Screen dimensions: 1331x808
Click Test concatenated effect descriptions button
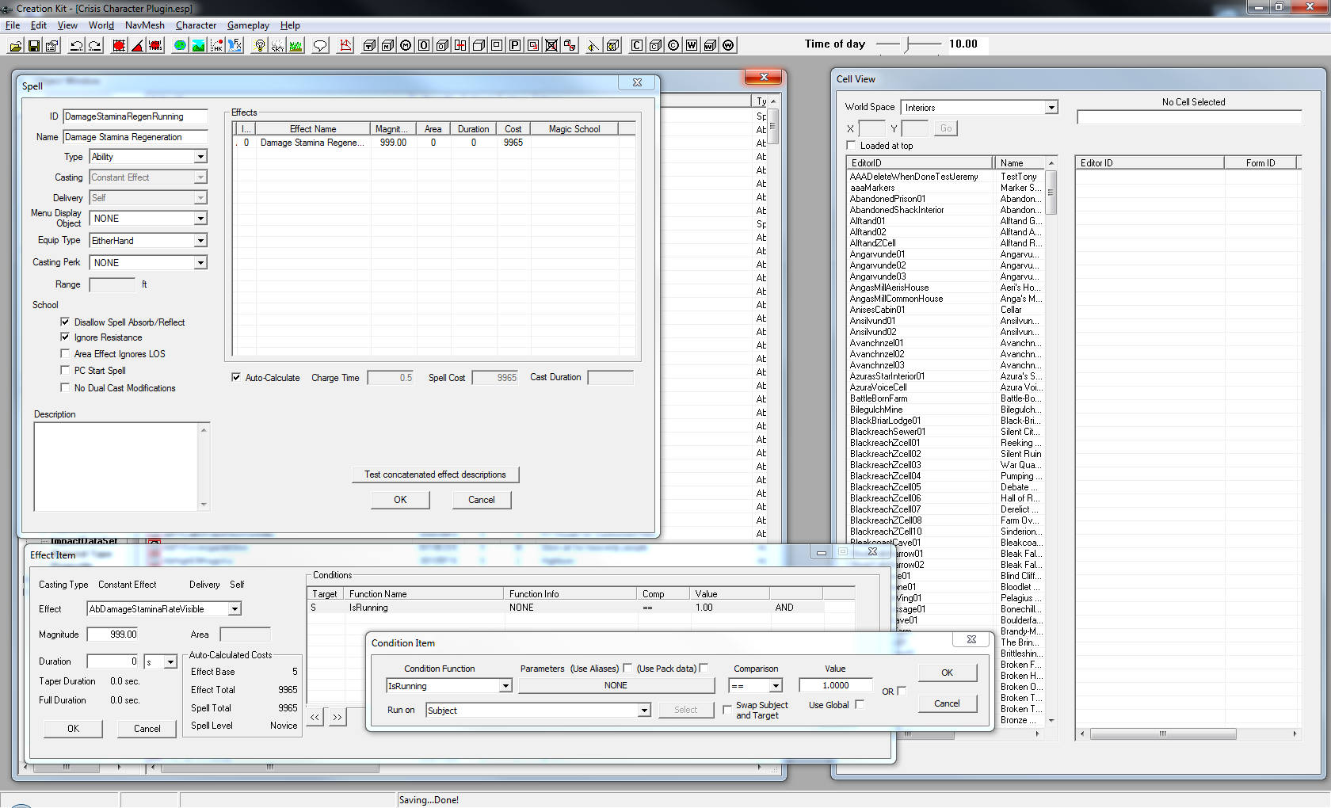(x=435, y=475)
